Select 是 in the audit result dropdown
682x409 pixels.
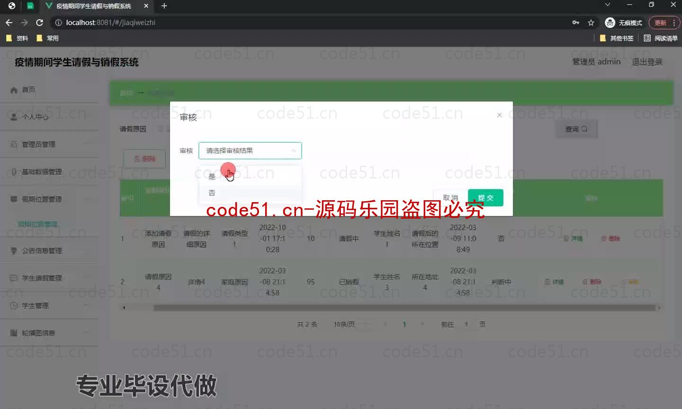click(250, 177)
